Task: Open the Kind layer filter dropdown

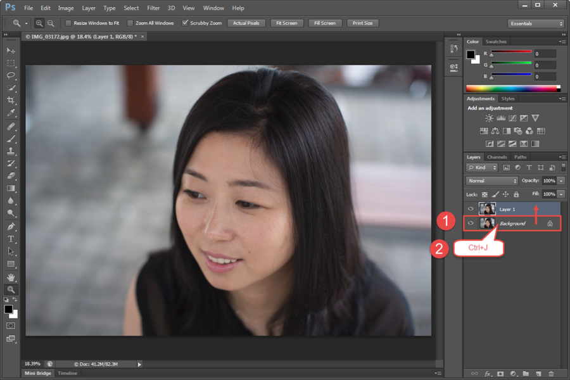Action: point(482,168)
